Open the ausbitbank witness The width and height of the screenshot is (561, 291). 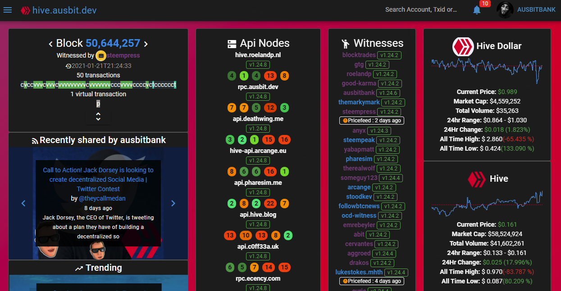(x=359, y=93)
